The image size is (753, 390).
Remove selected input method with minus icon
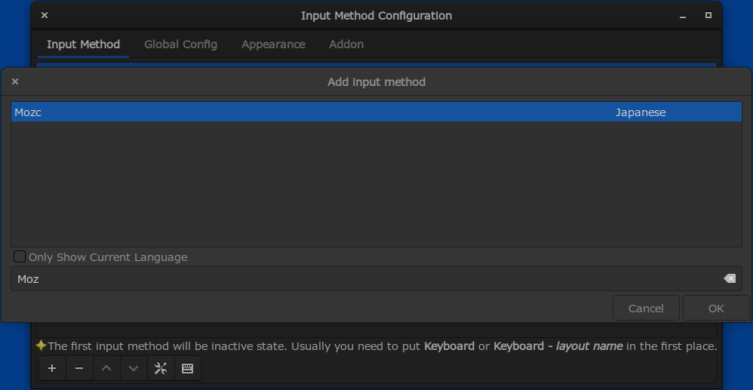pyautogui.click(x=79, y=368)
